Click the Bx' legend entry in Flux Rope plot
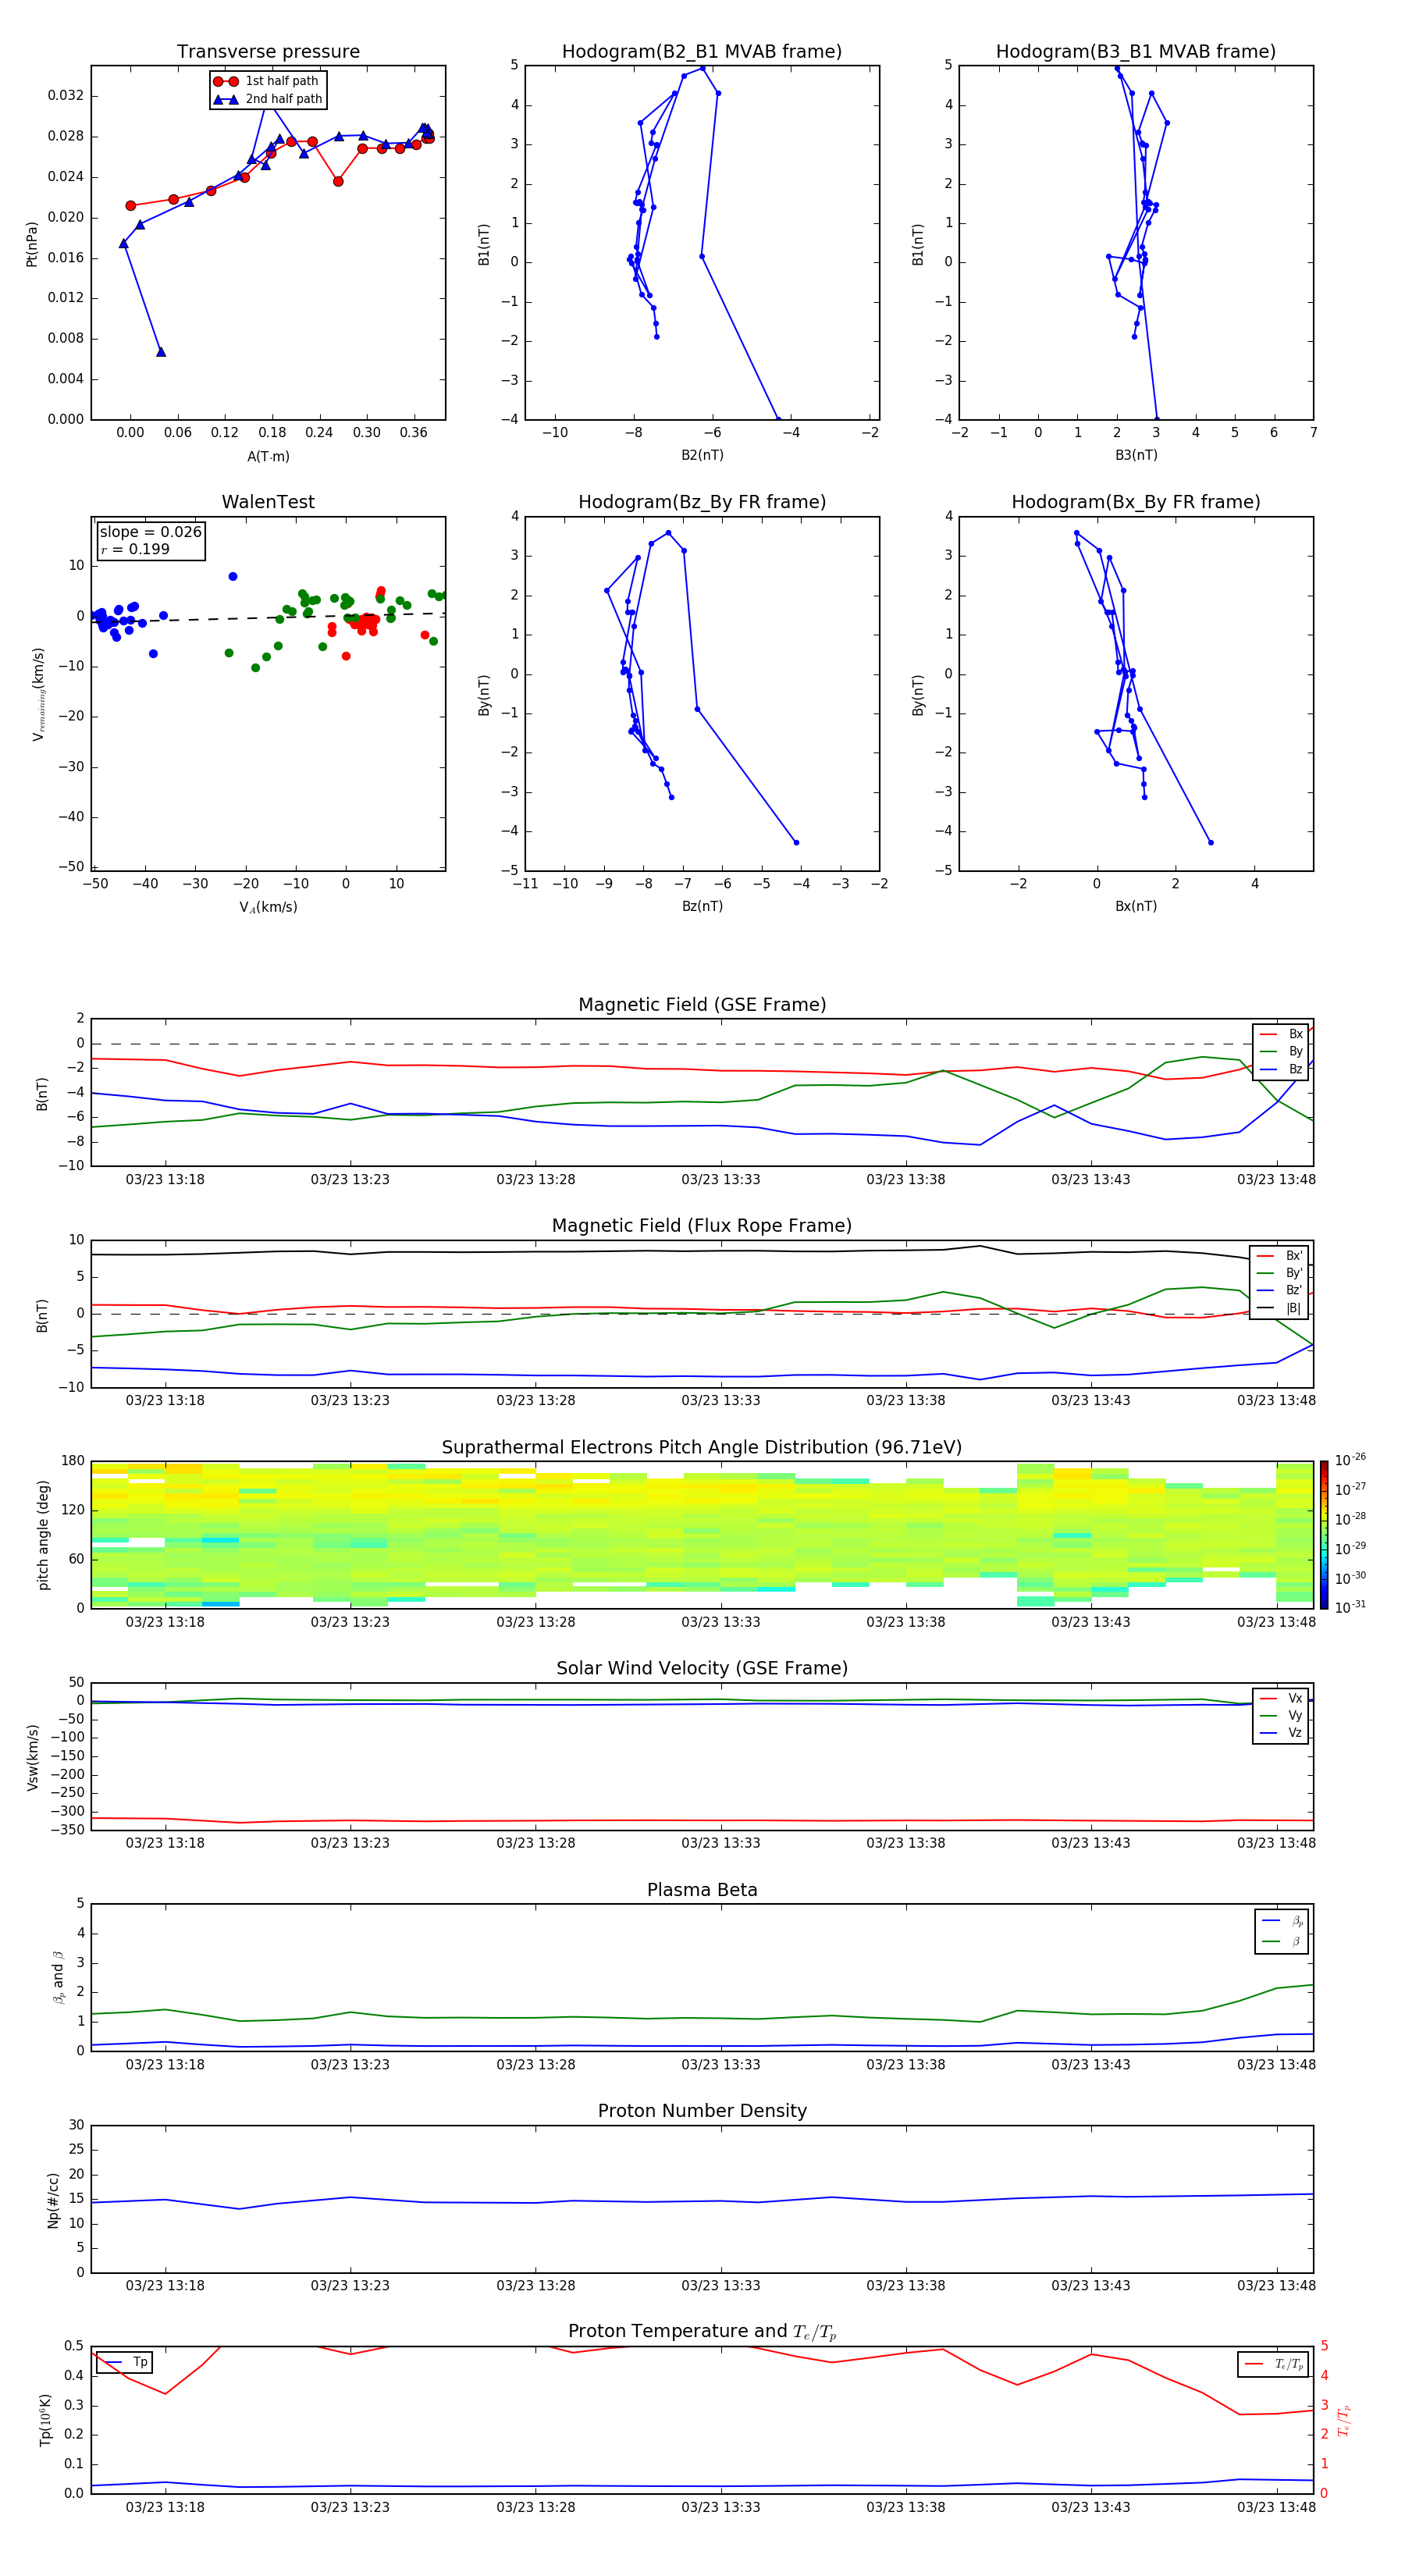 (1279, 1256)
